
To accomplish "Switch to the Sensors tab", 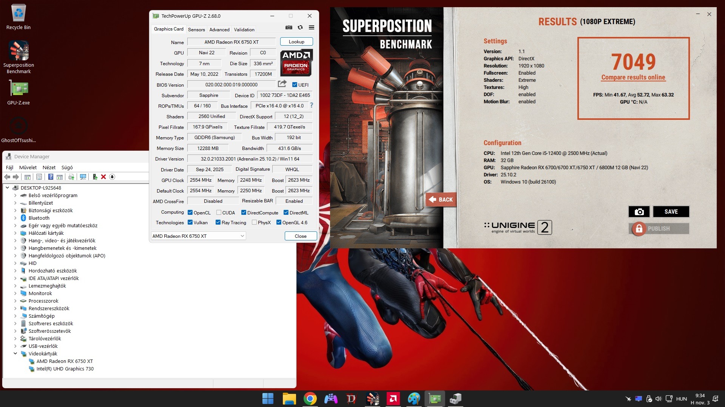I will point(196,29).
